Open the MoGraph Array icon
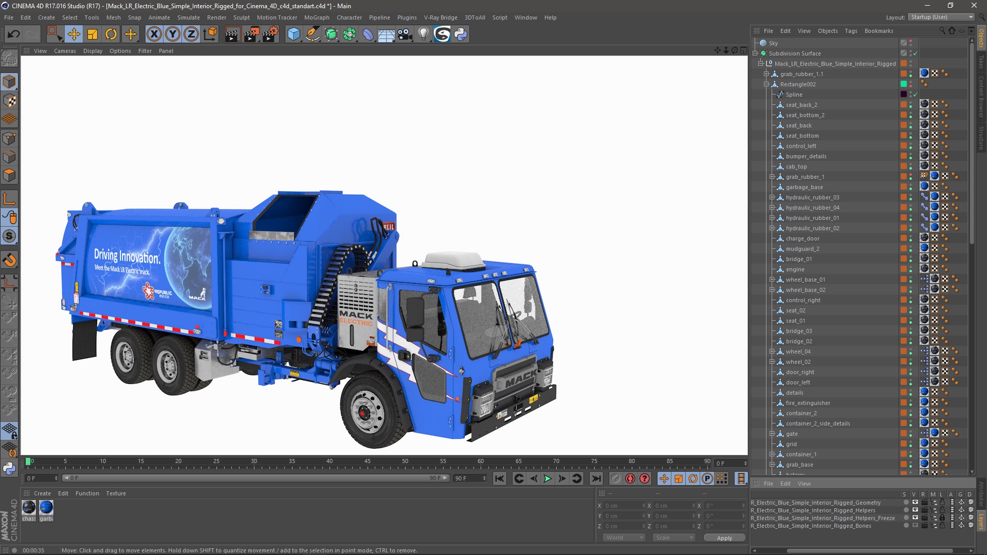This screenshot has width=987, height=555. point(350,34)
